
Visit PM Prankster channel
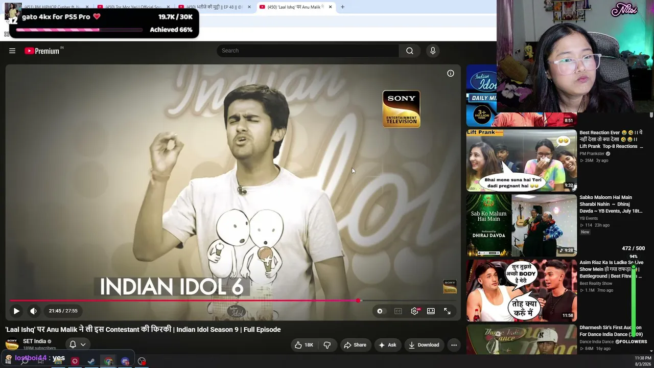tap(592, 154)
